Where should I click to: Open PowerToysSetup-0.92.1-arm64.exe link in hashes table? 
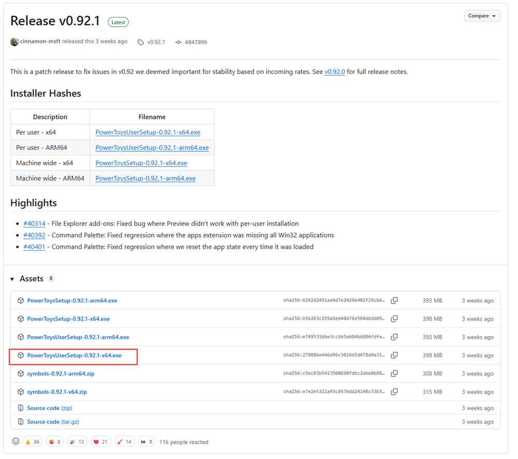click(146, 178)
